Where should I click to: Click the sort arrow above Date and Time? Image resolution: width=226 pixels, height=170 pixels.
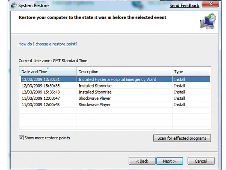click(48, 68)
